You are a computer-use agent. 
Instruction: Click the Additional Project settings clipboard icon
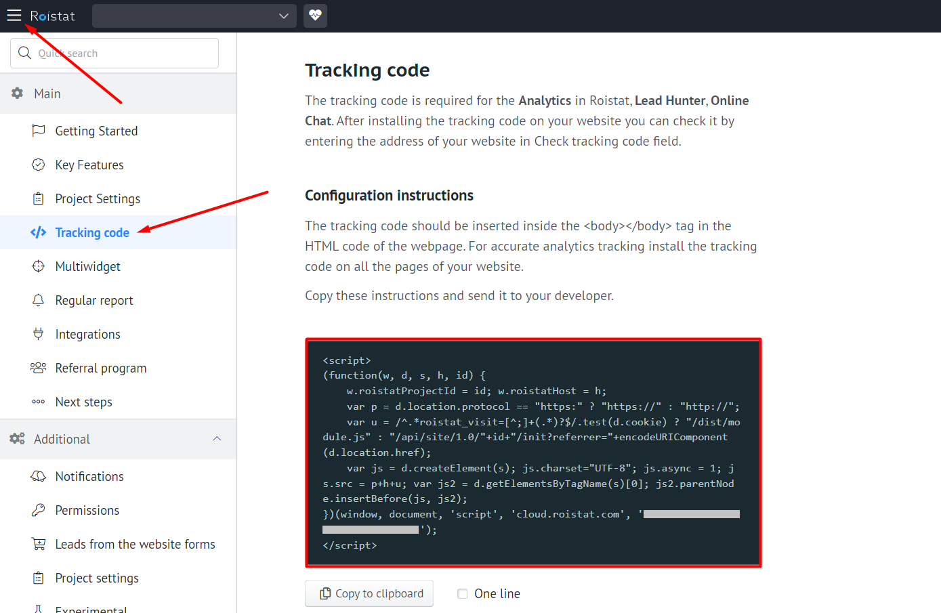point(39,578)
